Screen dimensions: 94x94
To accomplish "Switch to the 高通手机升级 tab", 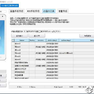I will 17,11.
